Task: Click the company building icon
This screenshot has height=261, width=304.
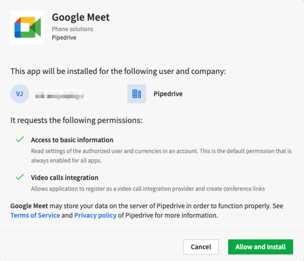Action: pyautogui.click(x=137, y=94)
